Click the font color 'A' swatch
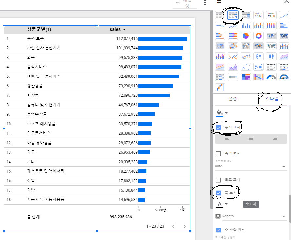Screen dimensions: 291x240 220,205
